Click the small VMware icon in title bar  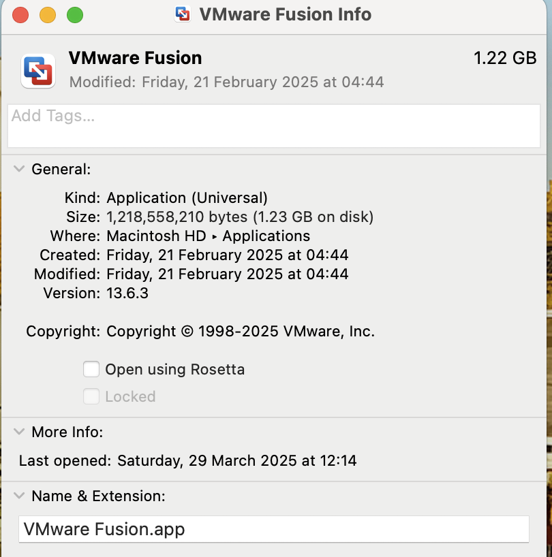coord(183,14)
